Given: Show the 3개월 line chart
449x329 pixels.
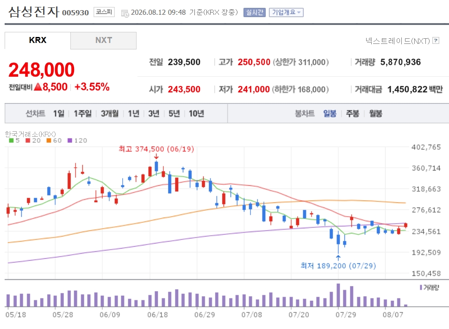Looking at the screenshot, I should [x=109, y=114].
